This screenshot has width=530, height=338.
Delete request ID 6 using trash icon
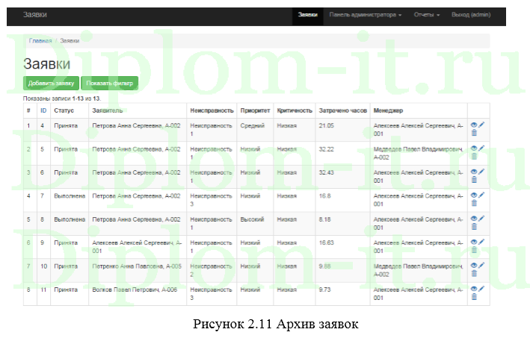pyautogui.click(x=474, y=180)
